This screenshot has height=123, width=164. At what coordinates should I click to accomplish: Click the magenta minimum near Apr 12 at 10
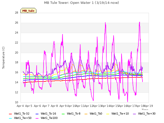coord(93,101)
